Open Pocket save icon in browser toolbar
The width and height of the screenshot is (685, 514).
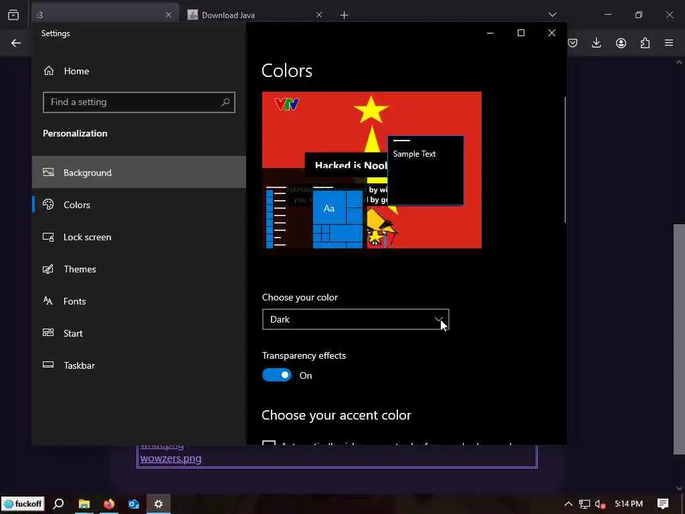573,43
